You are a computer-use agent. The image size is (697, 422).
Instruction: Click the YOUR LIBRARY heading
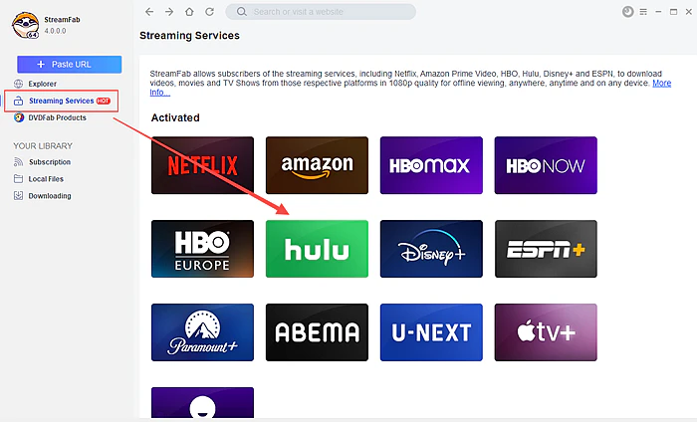[x=43, y=145]
